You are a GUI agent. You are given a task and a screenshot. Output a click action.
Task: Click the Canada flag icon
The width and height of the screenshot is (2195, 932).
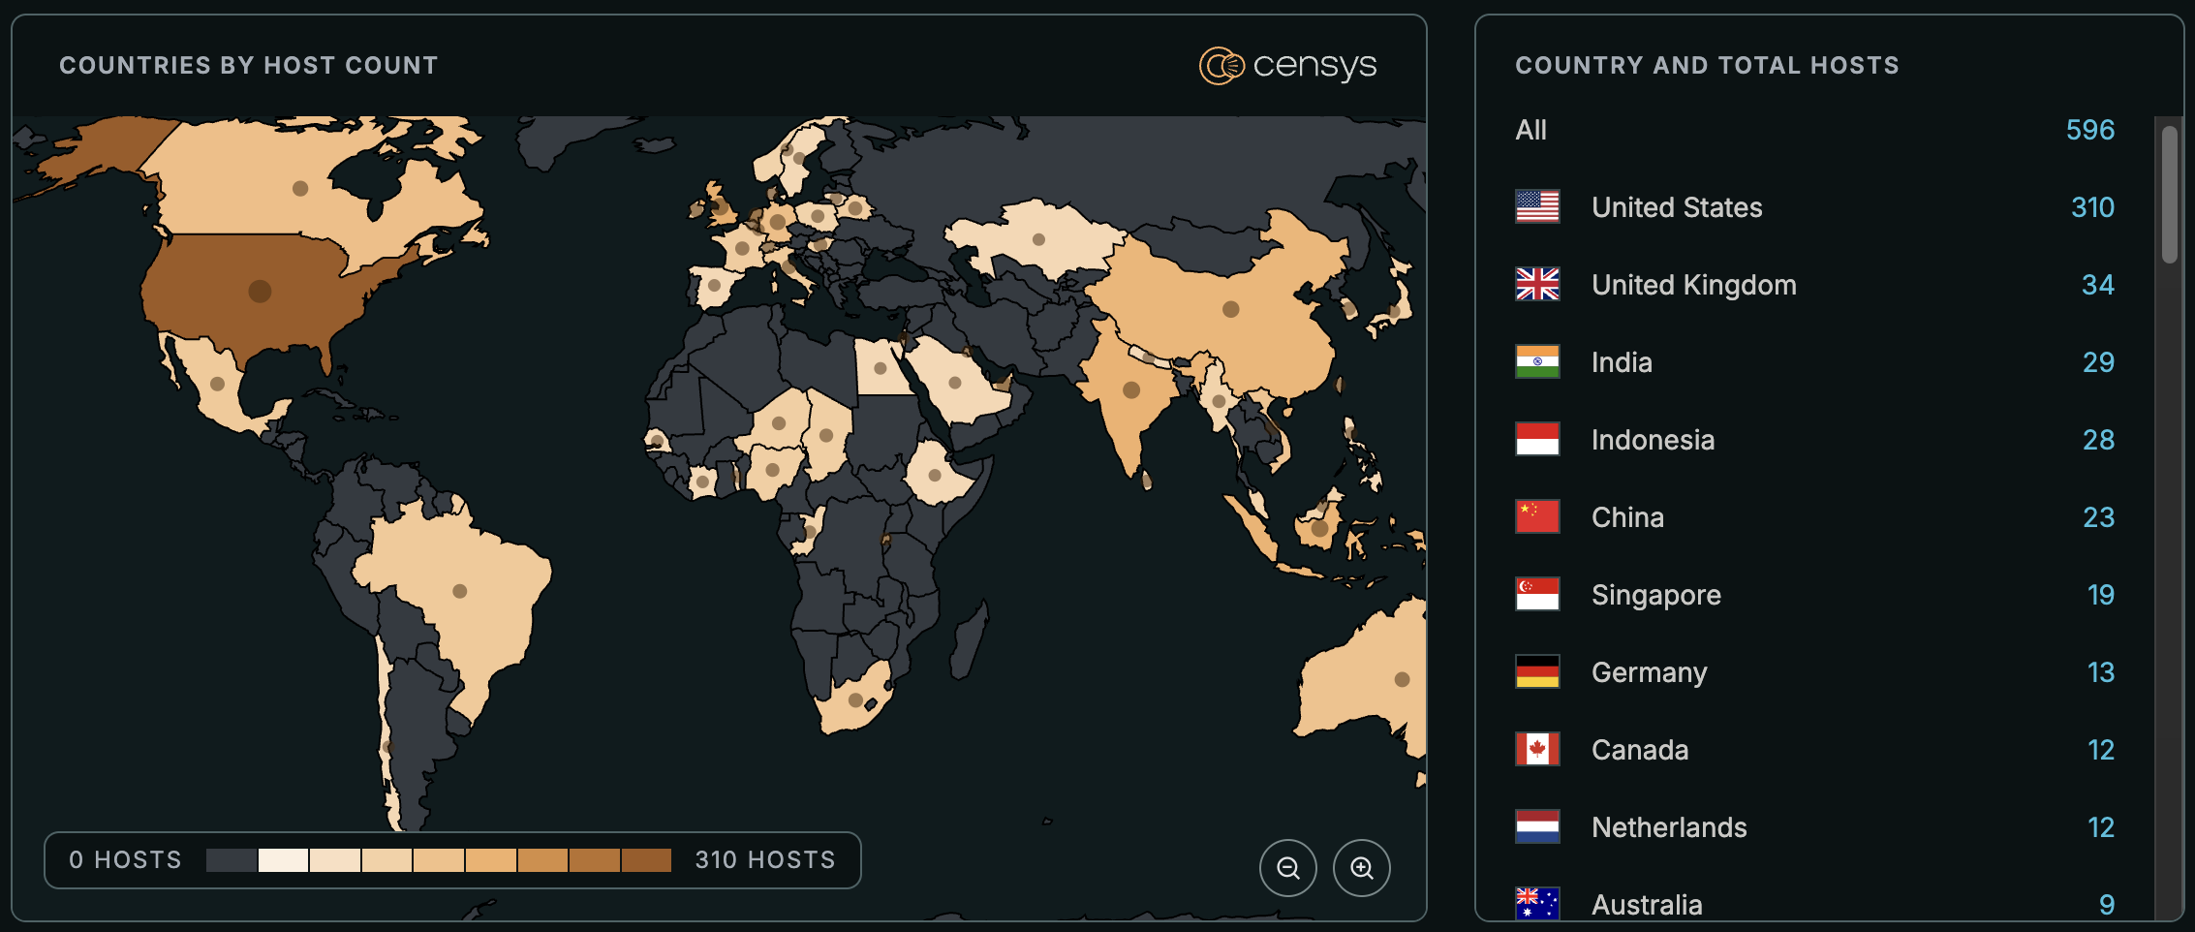click(x=1537, y=750)
